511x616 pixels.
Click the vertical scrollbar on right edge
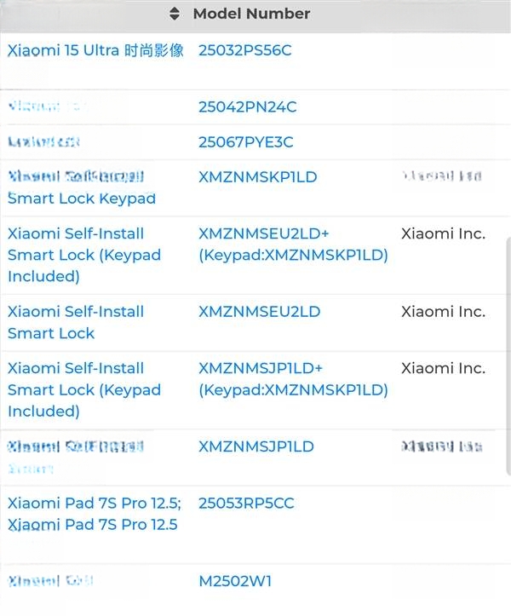[x=508, y=355]
